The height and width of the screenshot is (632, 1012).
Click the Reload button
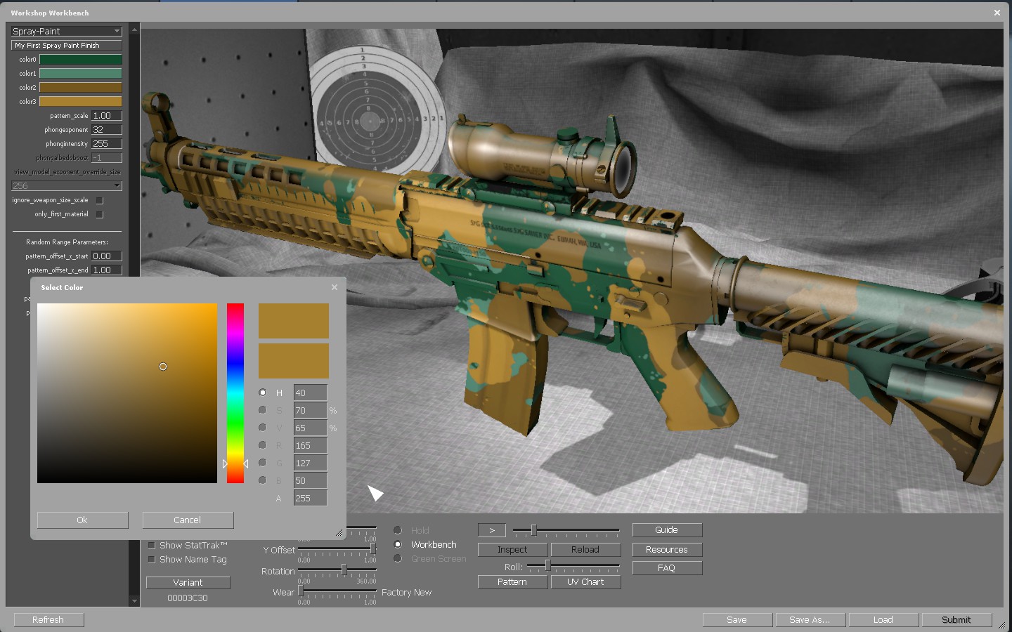coord(586,550)
